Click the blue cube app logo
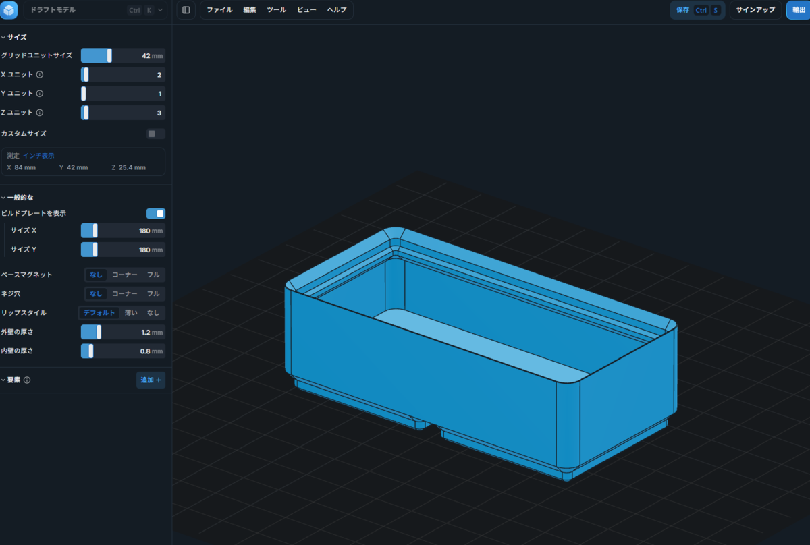The image size is (810, 545). tap(9, 10)
